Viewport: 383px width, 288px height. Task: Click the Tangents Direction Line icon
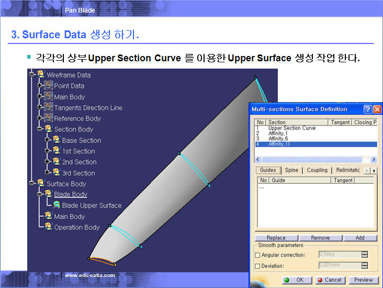49,107
